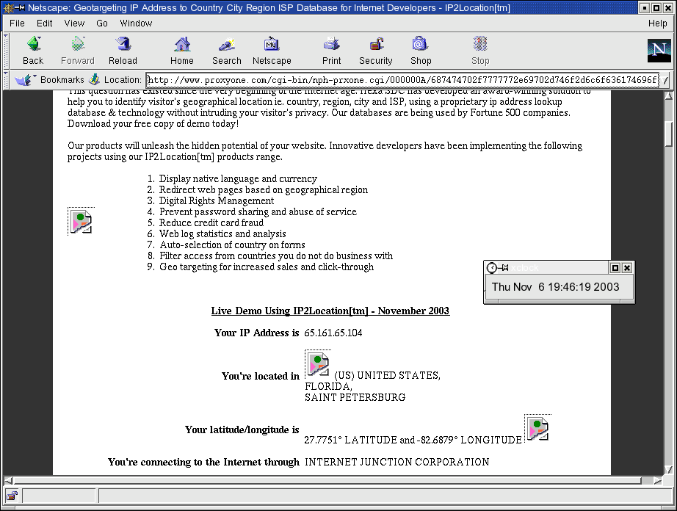677x511 pixels.
Task: Collapse the location toolbar grip handle
Action: pyautogui.click(x=6, y=80)
